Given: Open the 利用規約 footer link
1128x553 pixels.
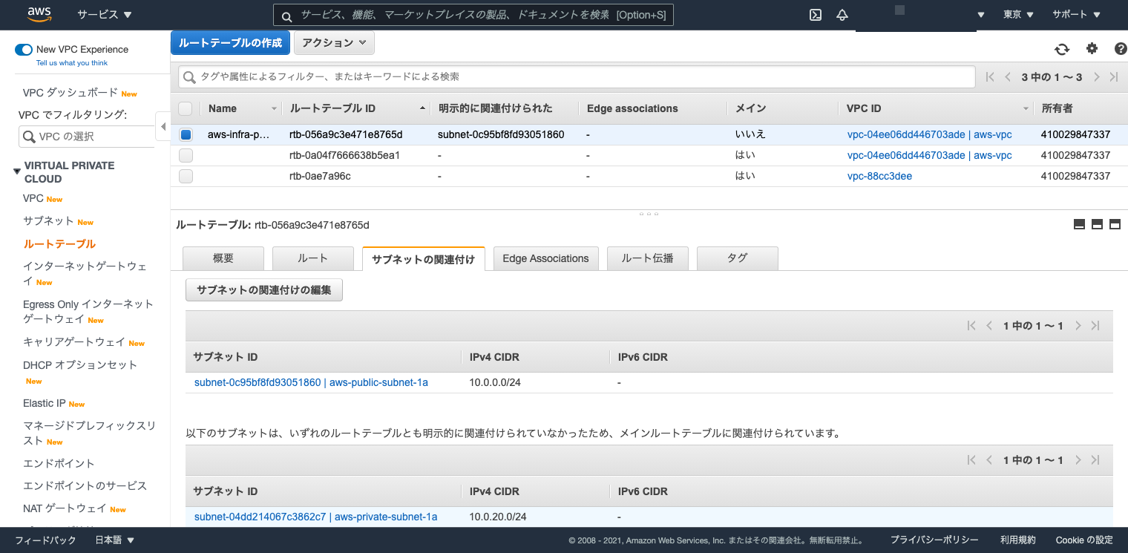Looking at the screenshot, I should [x=1017, y=540].
